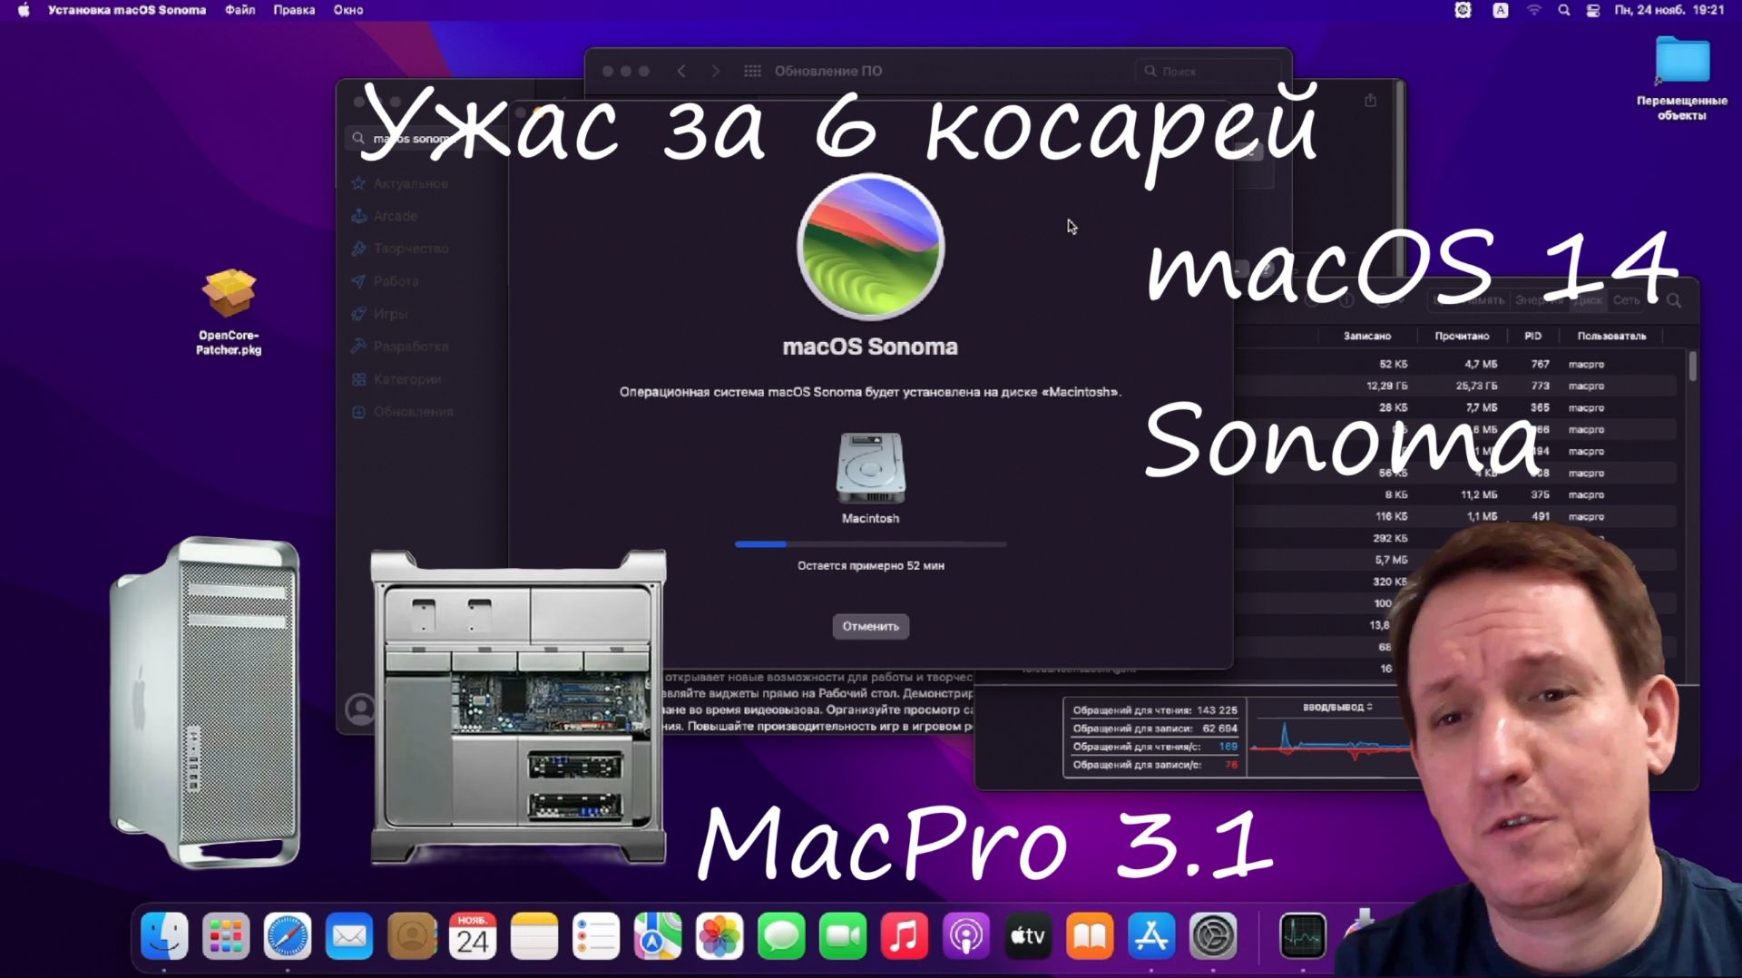Click the Поиск field in Обновление ПО

(1208, 71)
